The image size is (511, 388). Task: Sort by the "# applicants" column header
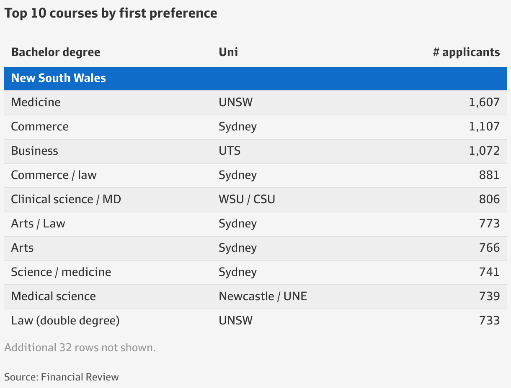point(466,52)
